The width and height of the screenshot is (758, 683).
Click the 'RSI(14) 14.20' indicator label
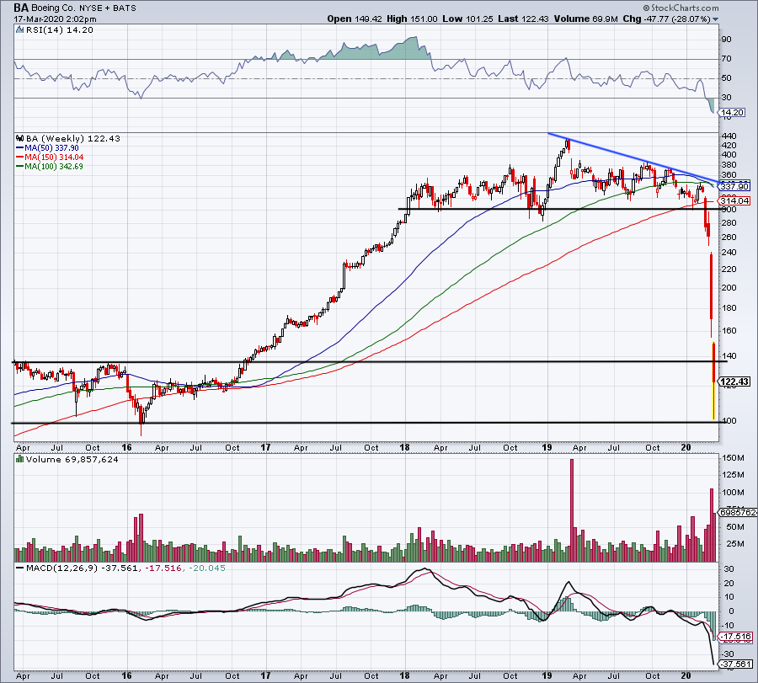[x=59, y=30]
